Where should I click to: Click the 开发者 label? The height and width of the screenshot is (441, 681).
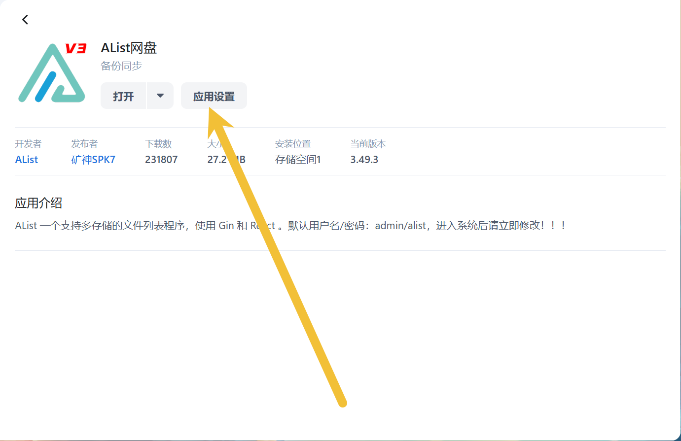point(28,144)
